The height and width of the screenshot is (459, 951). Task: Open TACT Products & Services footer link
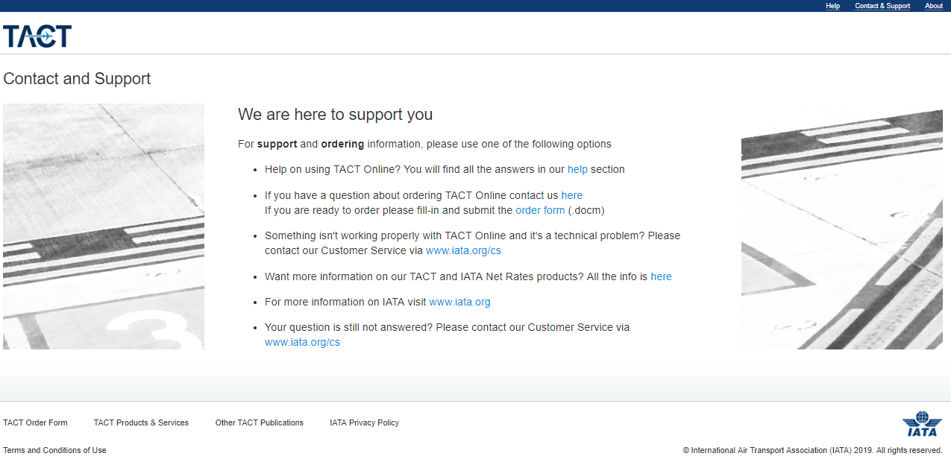tap(141, 422)
